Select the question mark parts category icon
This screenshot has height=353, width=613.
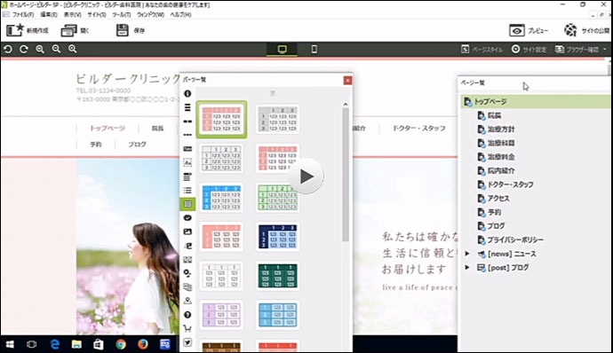pos(187,315)
